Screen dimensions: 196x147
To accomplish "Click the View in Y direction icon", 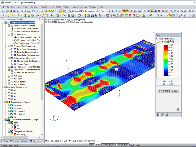I will pyautogui.click(x=130, y=15).
